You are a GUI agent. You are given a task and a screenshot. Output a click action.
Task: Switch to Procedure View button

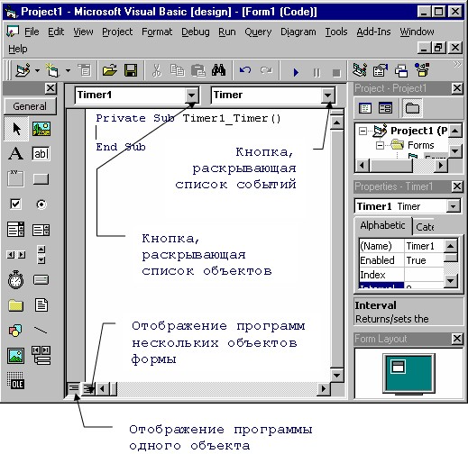pos(73,388)
